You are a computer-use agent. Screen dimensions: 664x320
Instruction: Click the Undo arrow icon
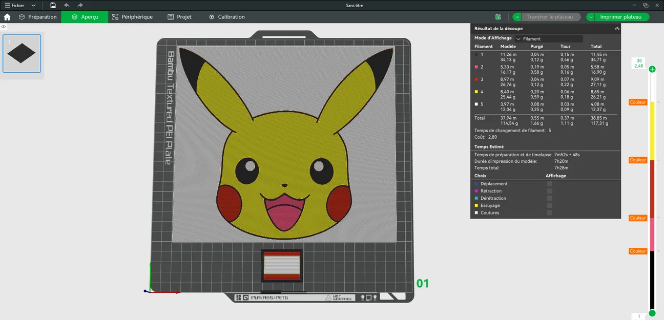pos(66,5)
